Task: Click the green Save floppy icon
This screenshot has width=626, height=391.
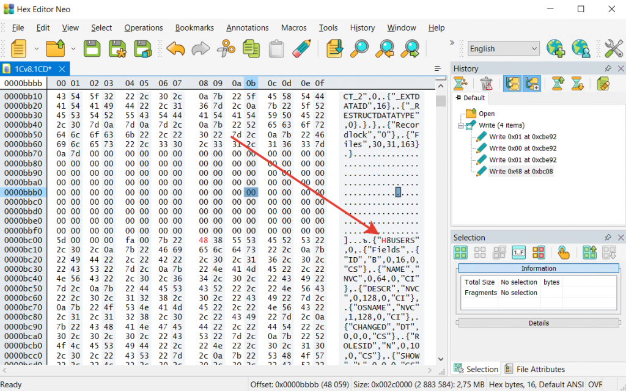Action: tap(92, 49)
